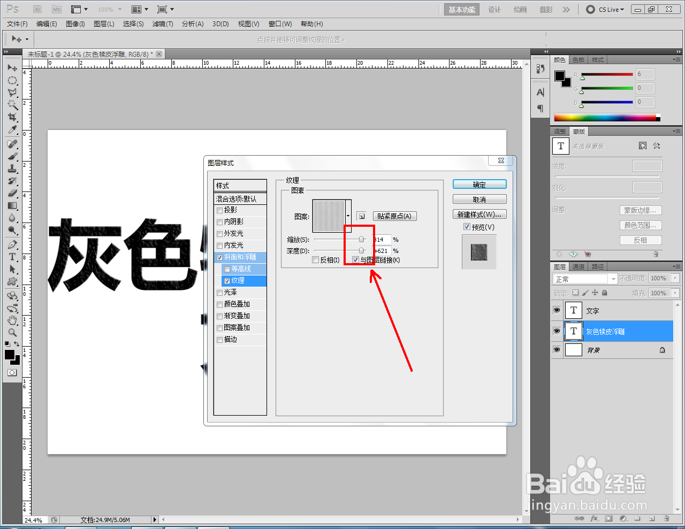The height and width of the screenshot is (529, 685).
Task: Select the Hand tool
Action: click(12, 320)
